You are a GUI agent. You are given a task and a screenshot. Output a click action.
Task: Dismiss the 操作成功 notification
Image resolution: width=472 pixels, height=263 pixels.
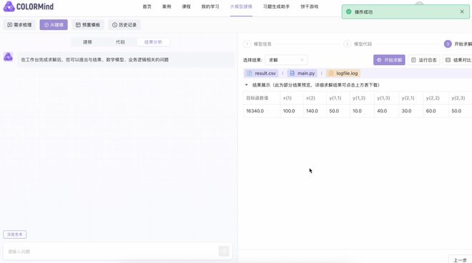462,11
